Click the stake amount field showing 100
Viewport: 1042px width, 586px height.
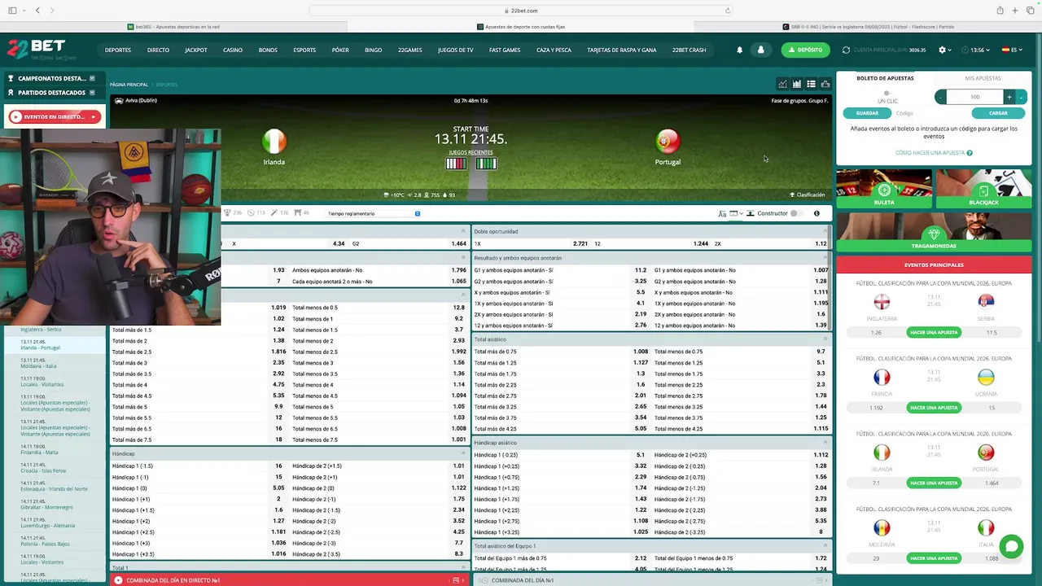click(974, 97)
